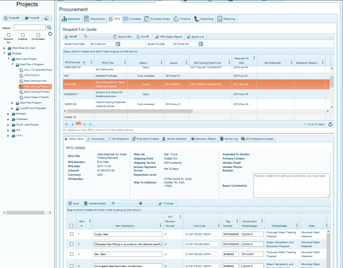Open the Issued From Date calendar picker
Screen dimensions: 343x268
point(118,44)
